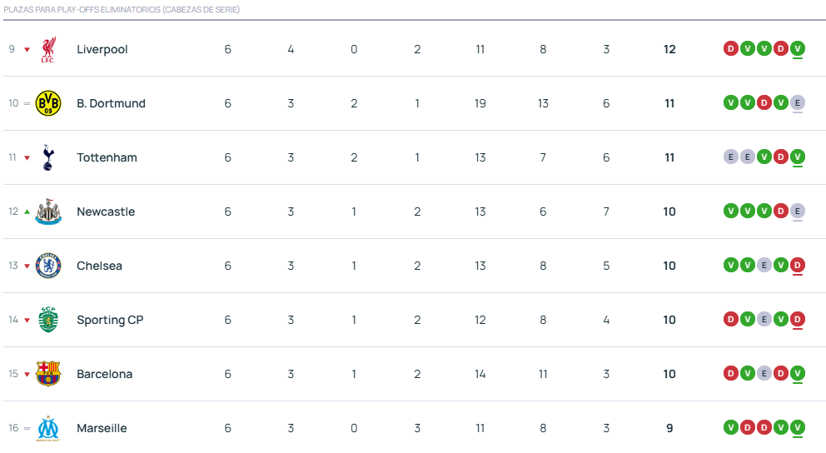The height and width of the screenshot is (453, 826).
Task: Open the B. Dortmund team link
Action: click(x=111, y=103)
